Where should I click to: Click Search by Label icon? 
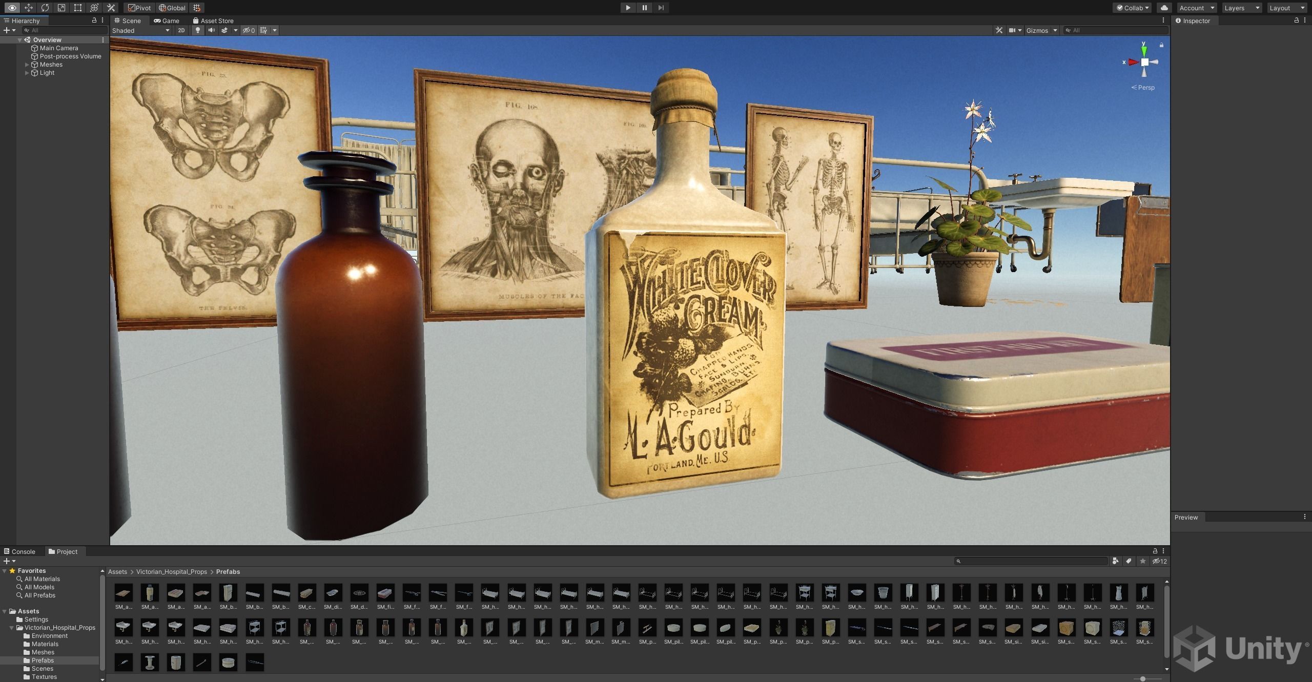click(x=1129, y=561)
